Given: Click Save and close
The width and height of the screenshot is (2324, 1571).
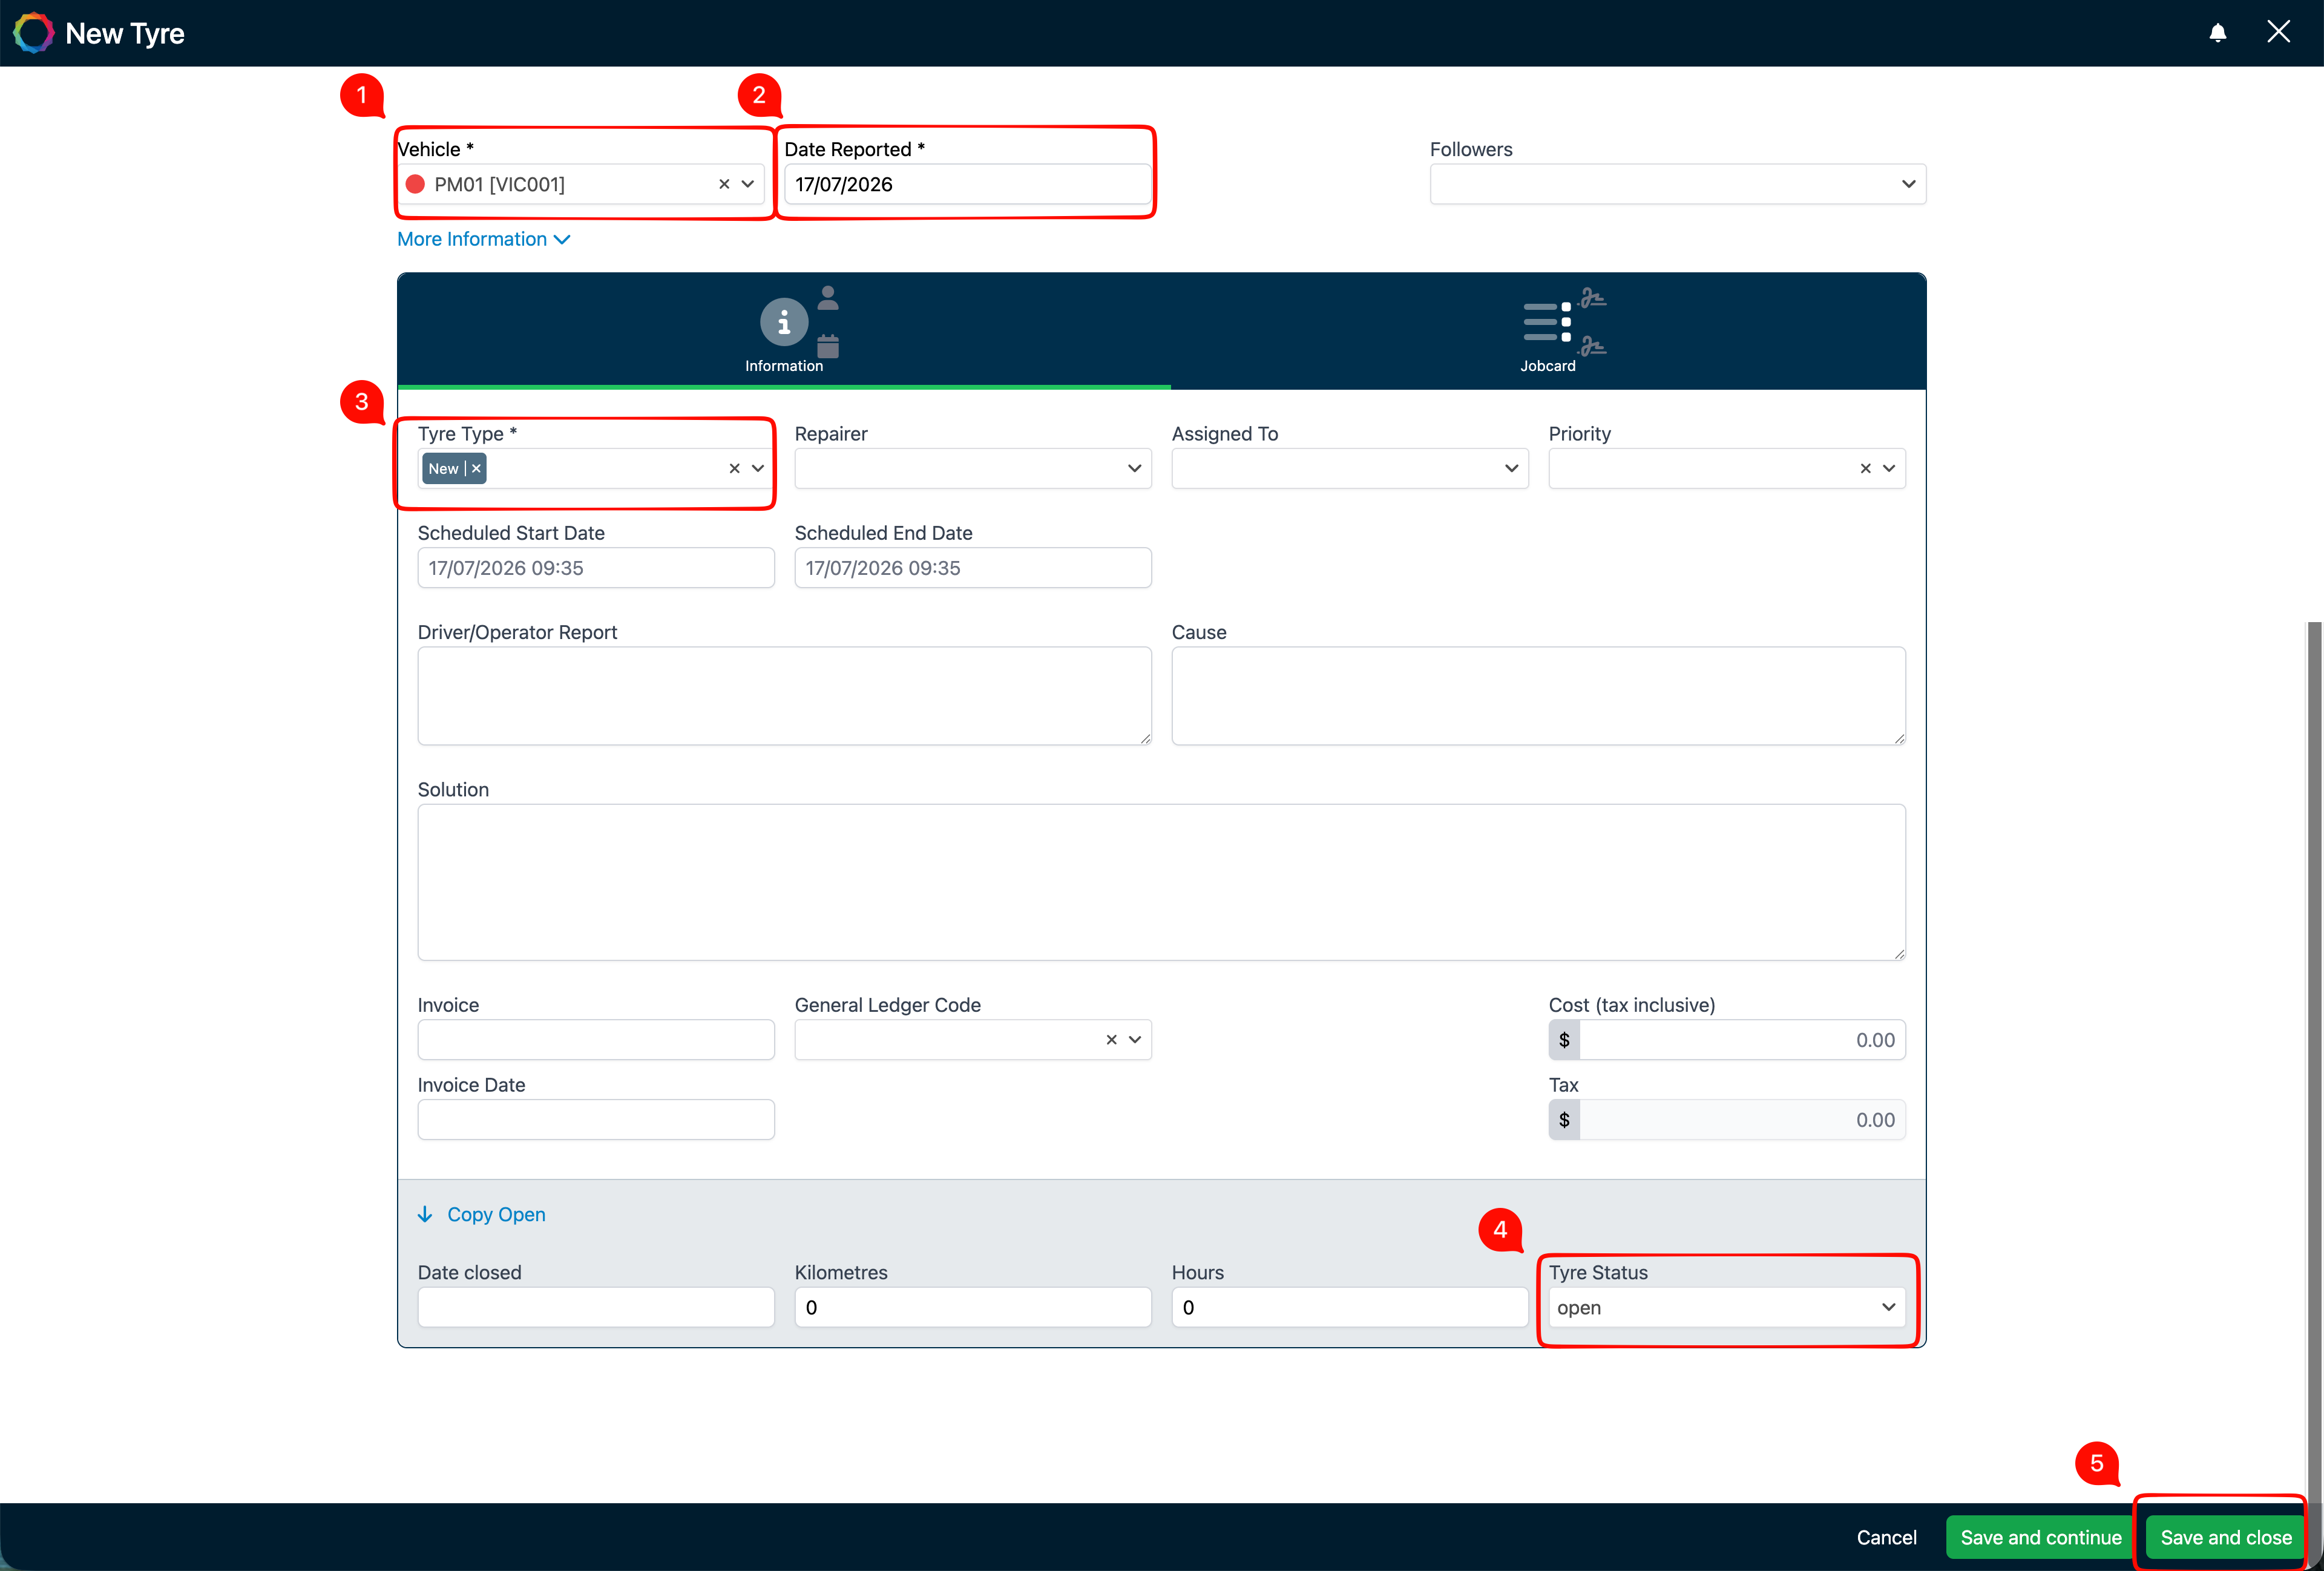Looking at the screenshot, I should (2225, 1537).
